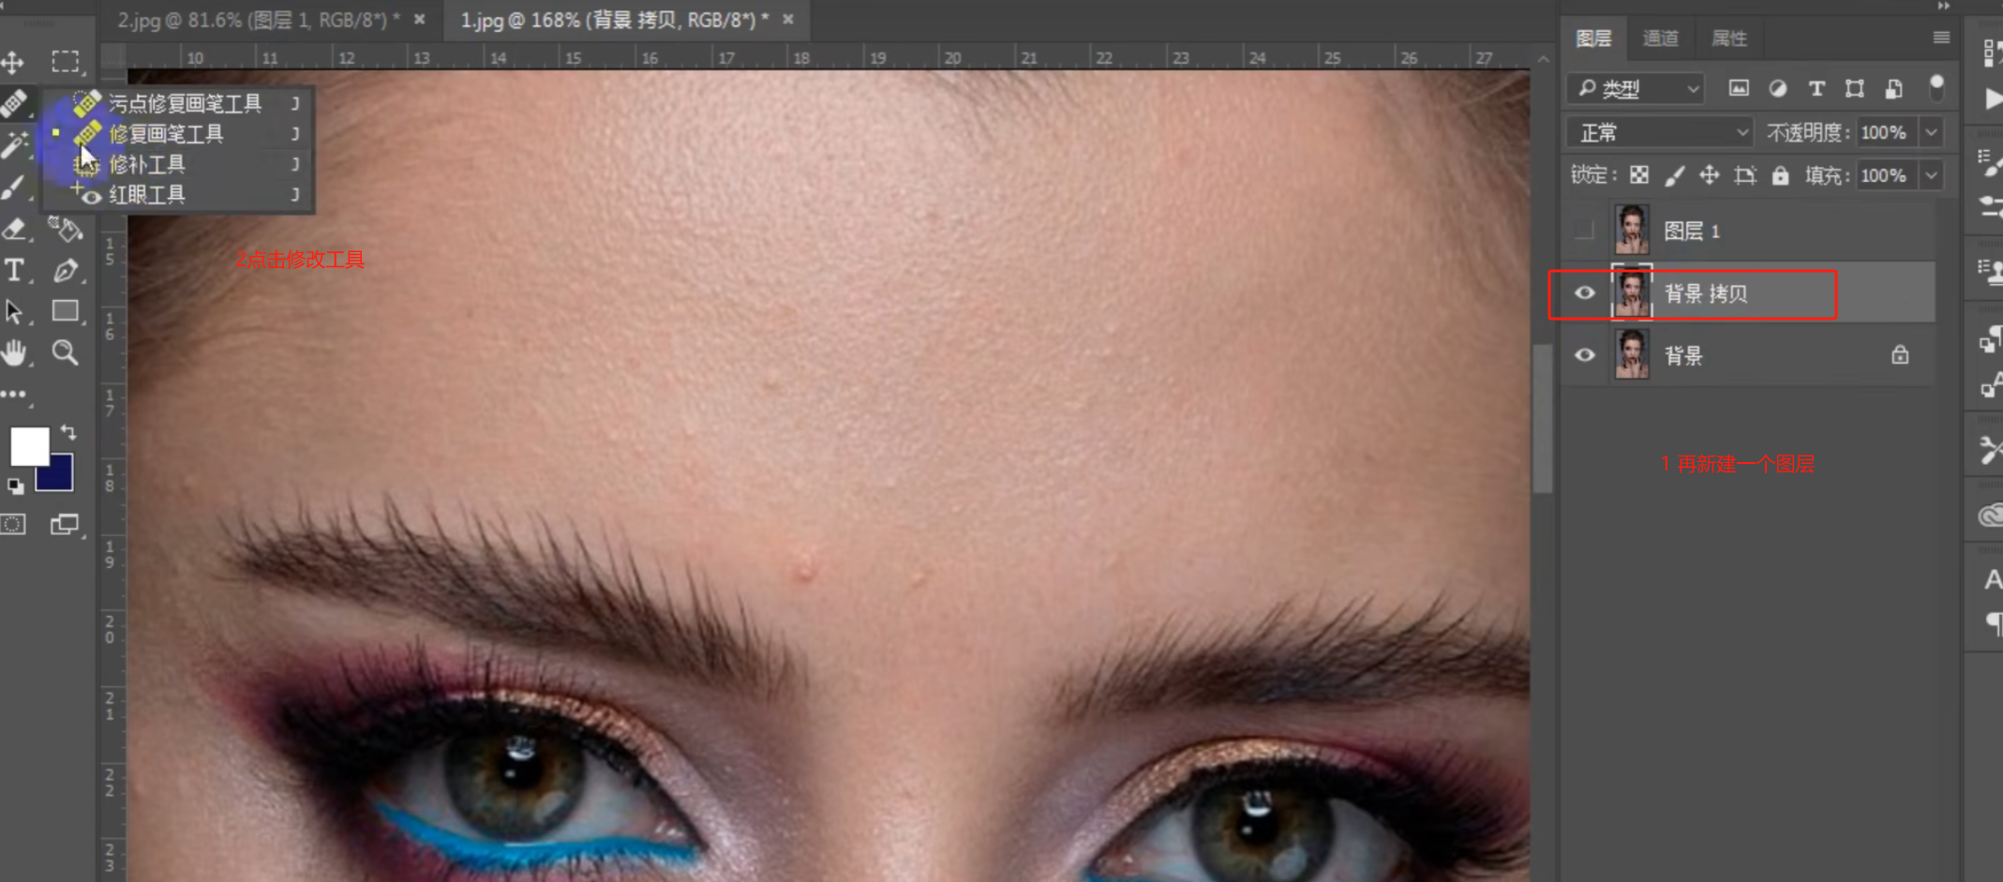The image size is (2003, 882).
Task: Select the Healing Brush tool in toolbar
Action: [x=13, y=104]
